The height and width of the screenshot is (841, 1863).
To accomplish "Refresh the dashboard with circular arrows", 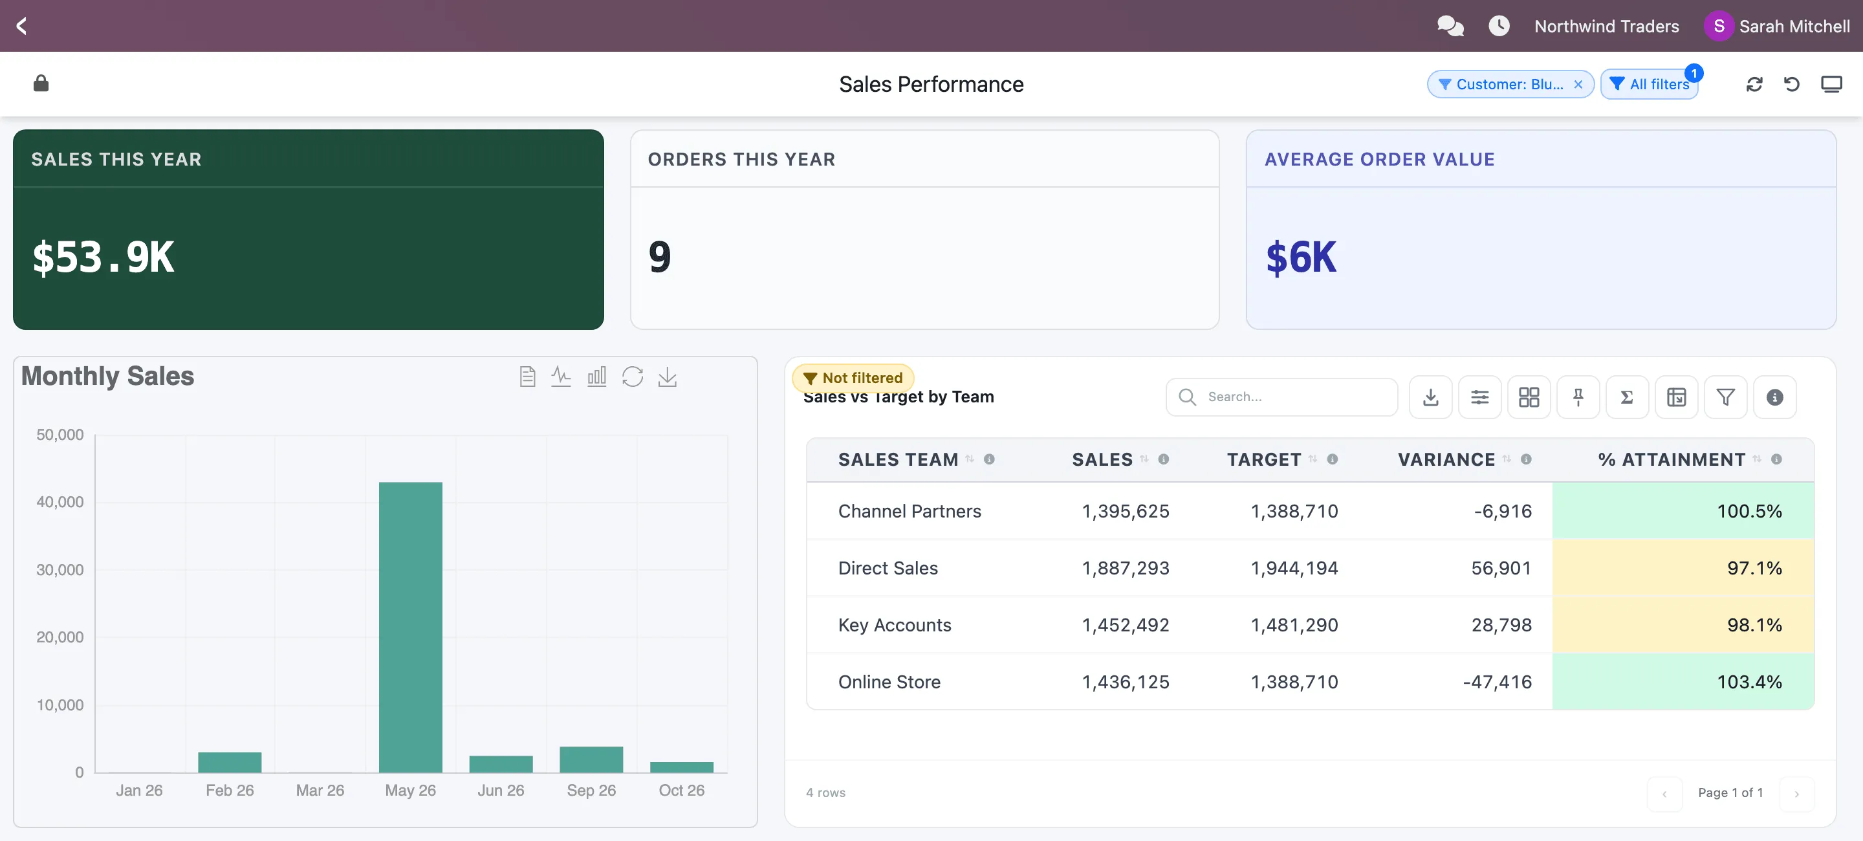I will coord(1754,84).
